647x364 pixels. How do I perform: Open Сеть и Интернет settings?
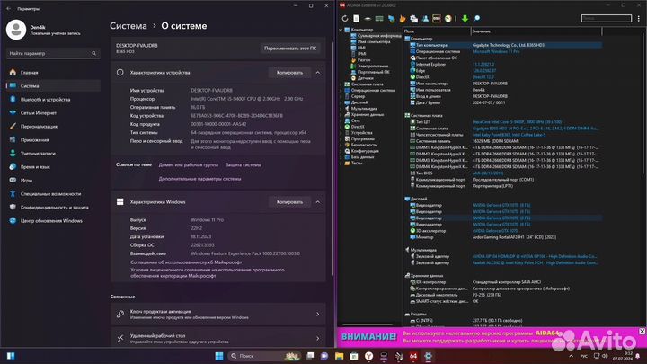[x=53, y=112]
